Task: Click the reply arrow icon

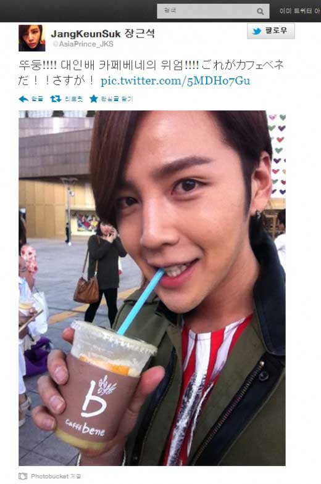Action: 23,99
